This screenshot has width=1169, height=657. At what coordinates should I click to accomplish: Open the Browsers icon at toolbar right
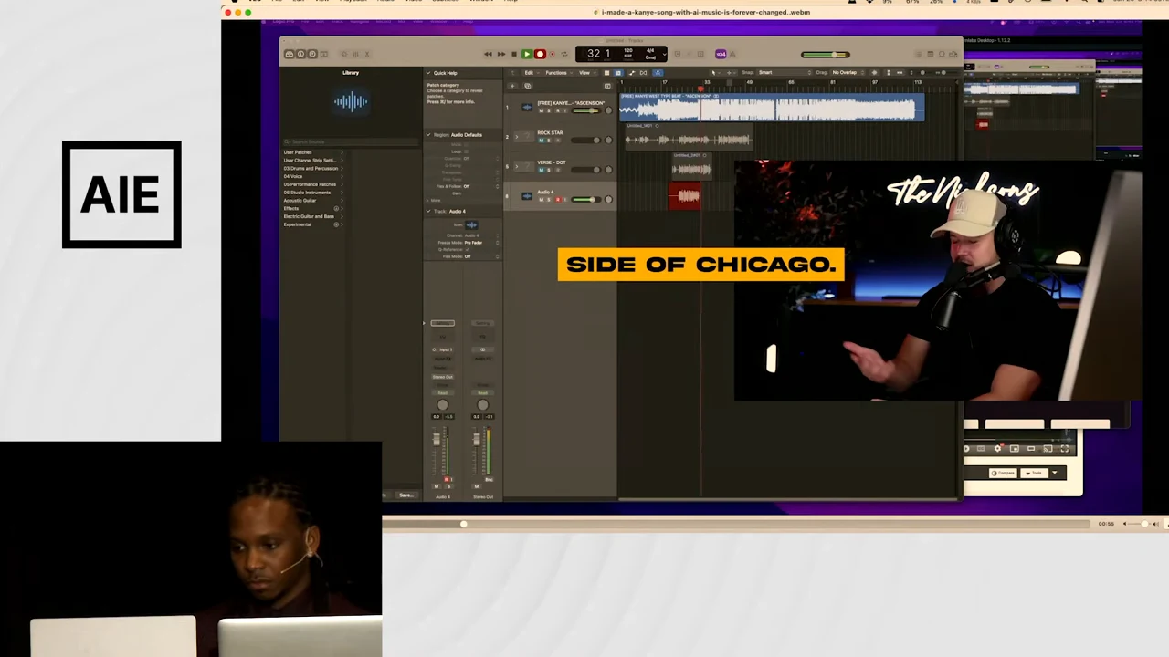953,54
